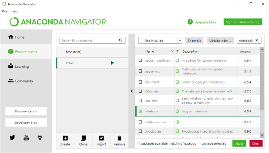Switch to the Learning tab
The height and width of the screenshot is (153, 269).
22,66
